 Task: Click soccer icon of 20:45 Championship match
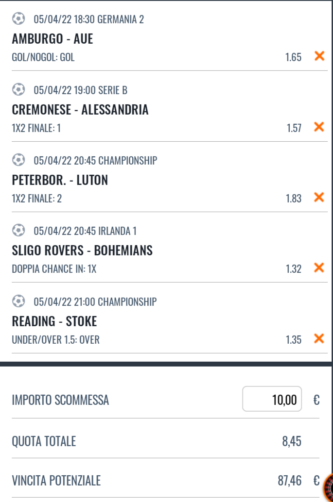pyautogui.click(x=18, y=160)
